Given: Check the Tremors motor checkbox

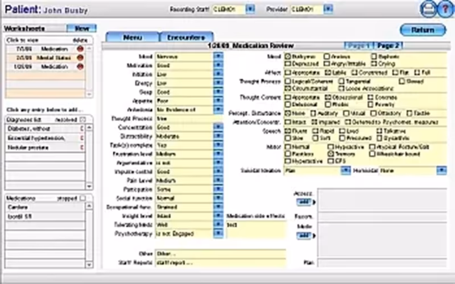Looking at the screenshot, I should (331, 154).
